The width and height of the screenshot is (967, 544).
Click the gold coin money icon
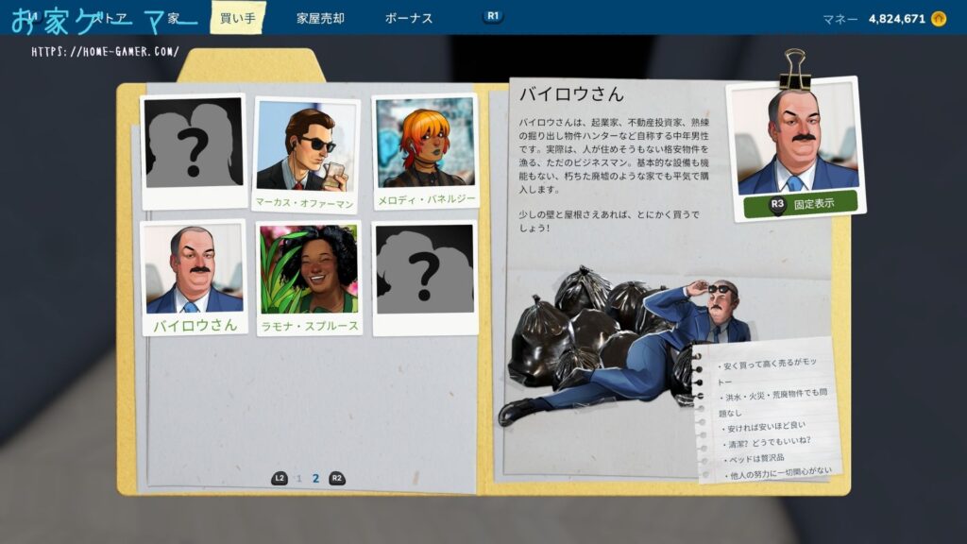(939, 19)
